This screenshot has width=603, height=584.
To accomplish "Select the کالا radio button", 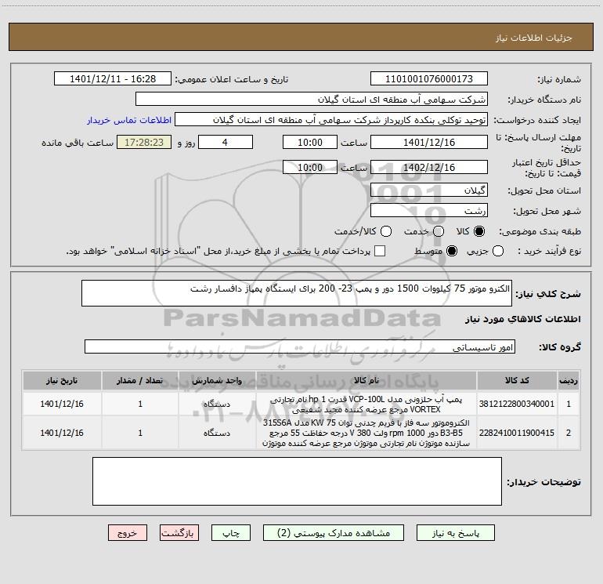I will [479, 231].
